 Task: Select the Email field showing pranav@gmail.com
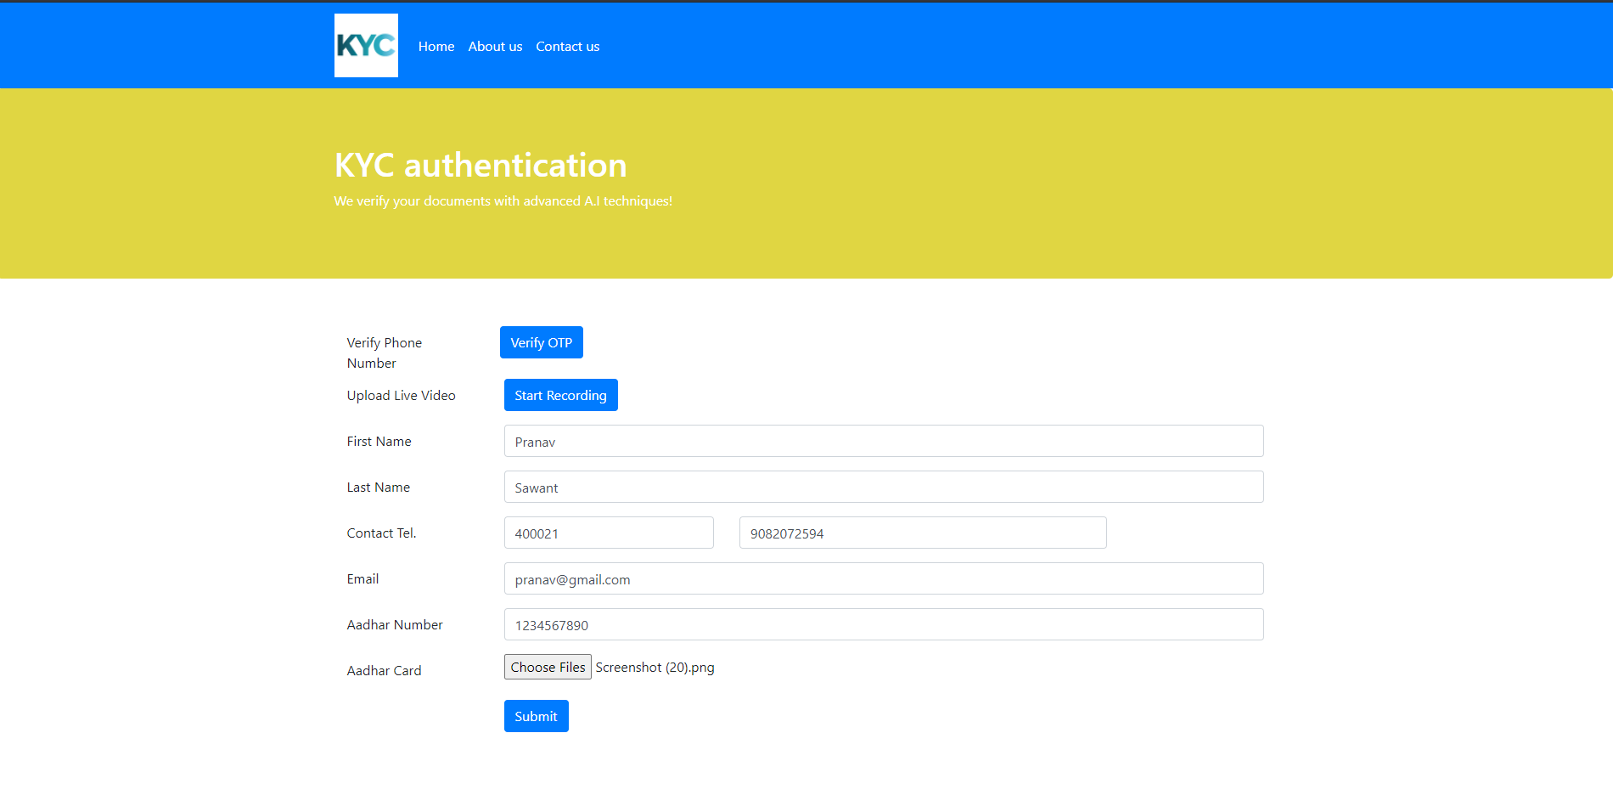pos(883,578)
